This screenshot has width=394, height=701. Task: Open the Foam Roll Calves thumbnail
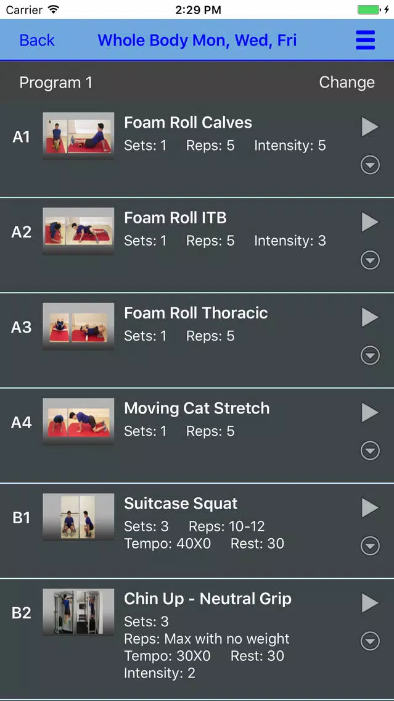[78, 136]
